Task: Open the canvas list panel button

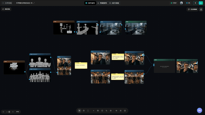Action: (6, 9)
